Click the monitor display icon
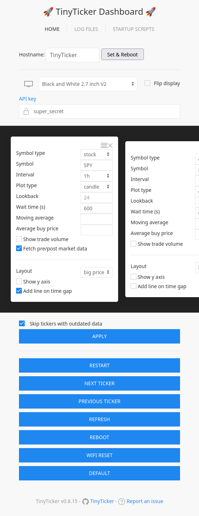 29,84
